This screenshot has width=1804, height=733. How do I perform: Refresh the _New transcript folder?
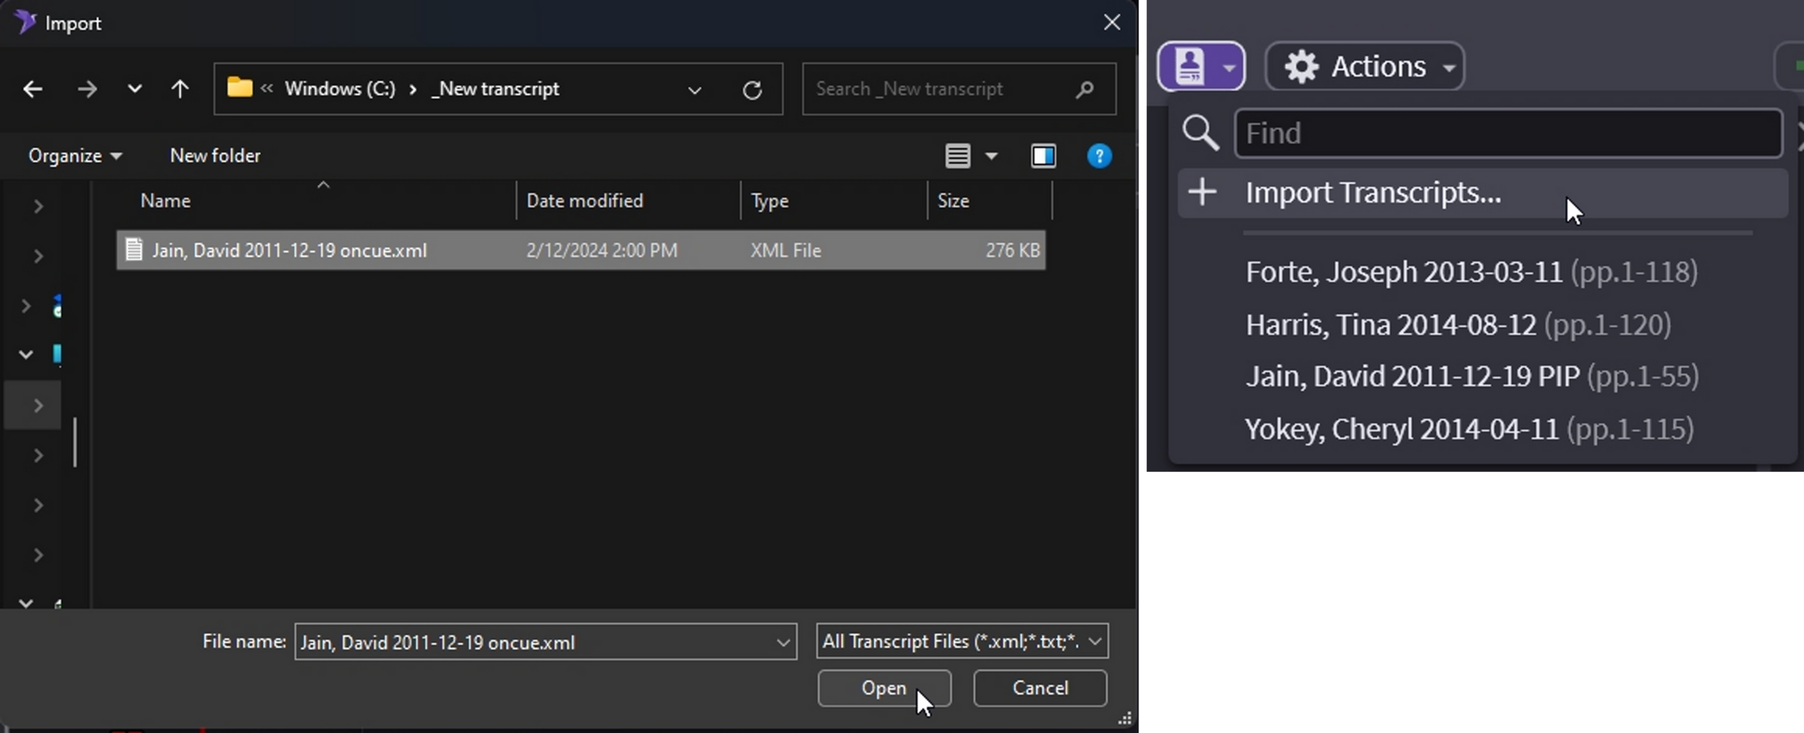coord(752,89)
